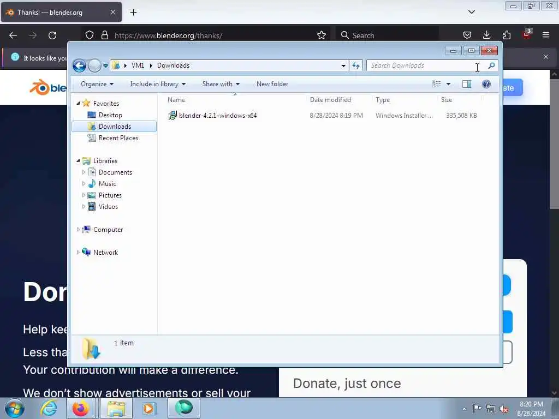Expand the Music library
Screen dimensions: 559x419
[84, 183]
